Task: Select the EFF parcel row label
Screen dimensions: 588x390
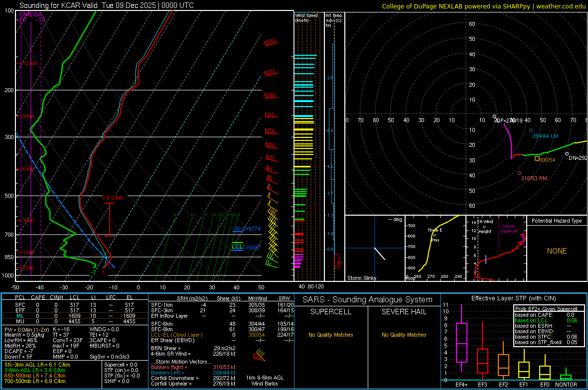Action: [20, 310]
